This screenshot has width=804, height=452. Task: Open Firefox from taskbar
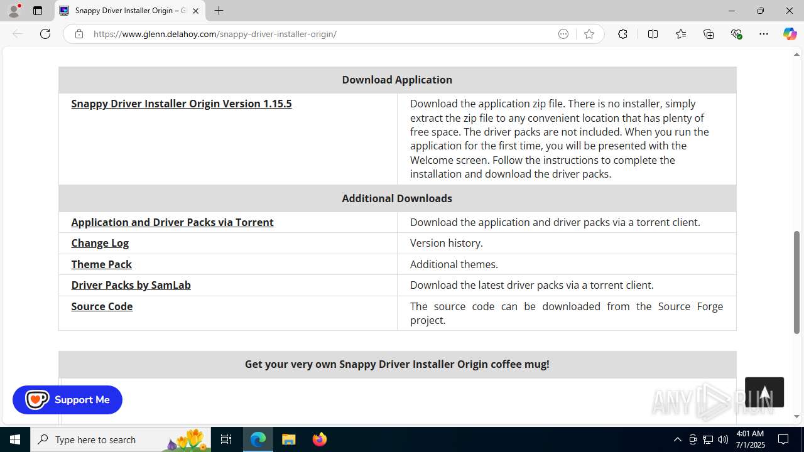[x=319, y=439]
